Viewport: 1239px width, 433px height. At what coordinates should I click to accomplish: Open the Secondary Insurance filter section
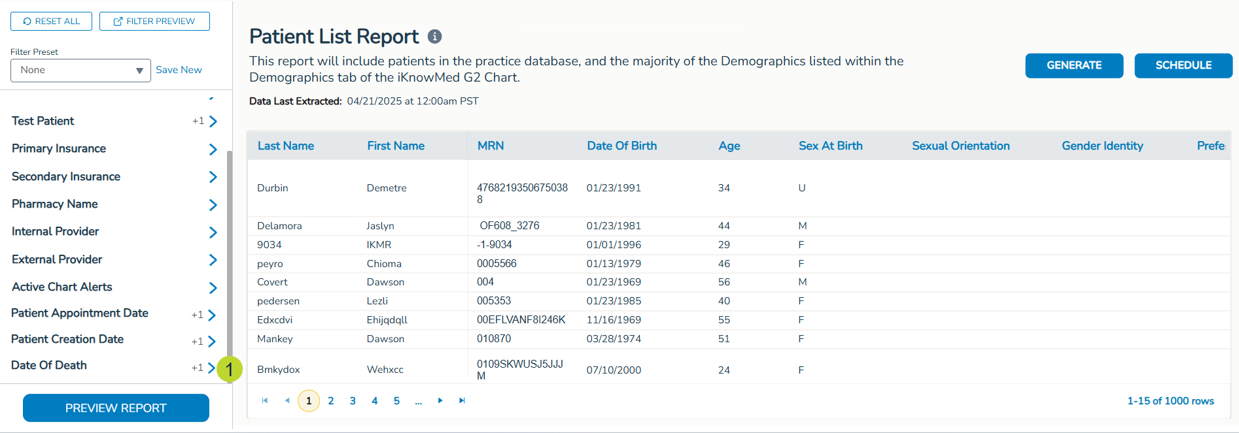pos(213,177)
